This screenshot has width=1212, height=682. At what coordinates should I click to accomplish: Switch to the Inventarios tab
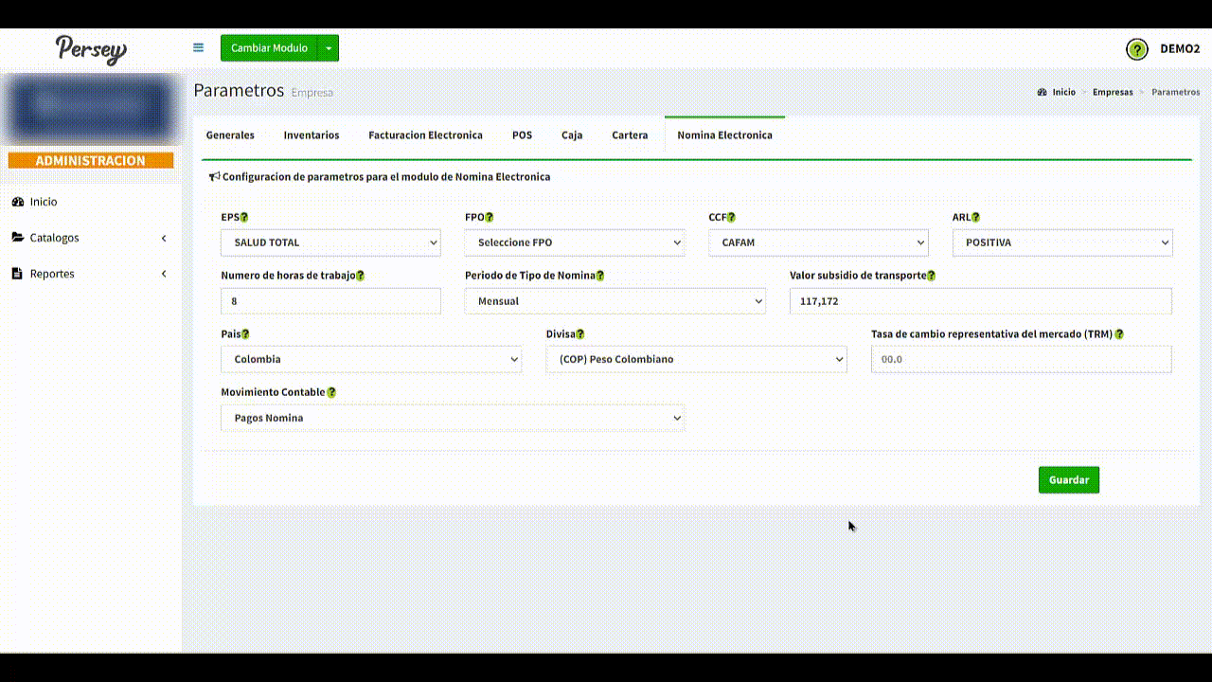[x=311, y=135]
